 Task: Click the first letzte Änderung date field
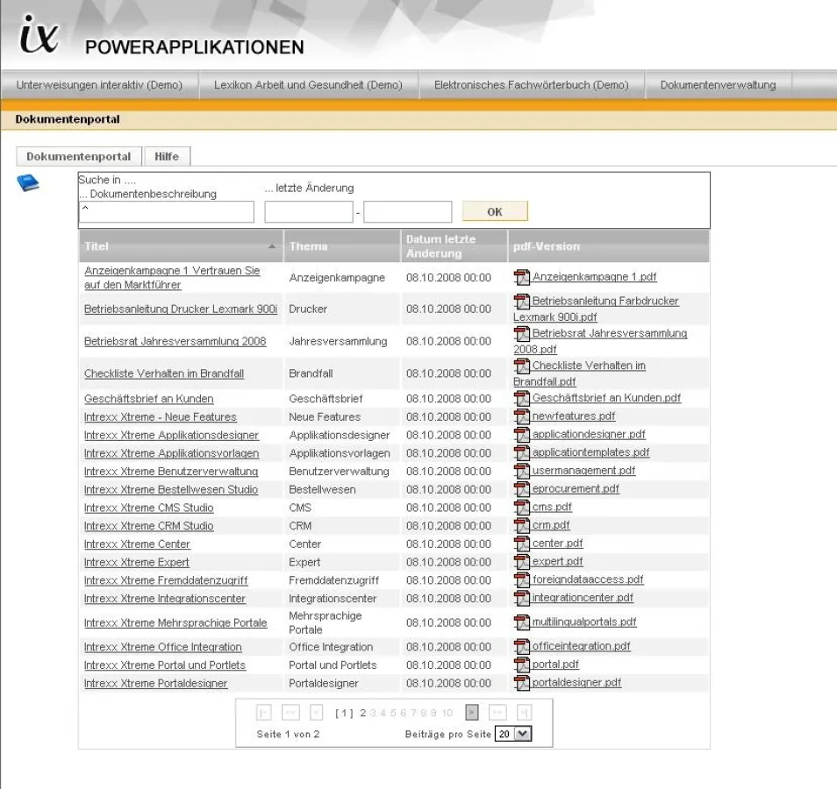click(308, 212)
